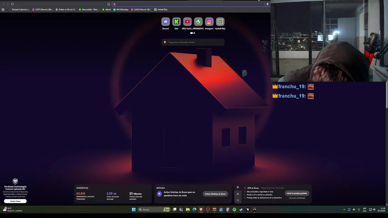Open Calculator from the taskbar
Image resolution: width=388 pixels, height=218 pixels.
click(x=228, y=210)
